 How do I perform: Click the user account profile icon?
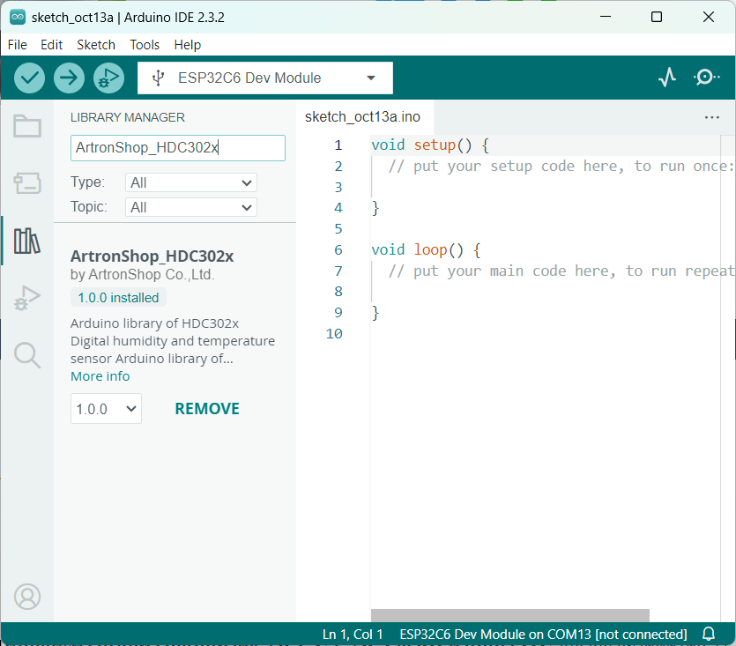[x=27, y=597]
